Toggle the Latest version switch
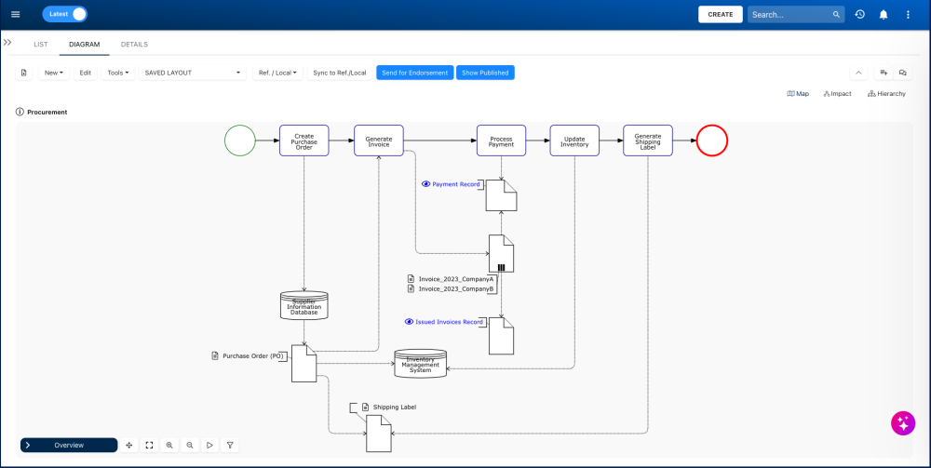The height and width of the screenshot is (468, 931). [x=65, y=14]
